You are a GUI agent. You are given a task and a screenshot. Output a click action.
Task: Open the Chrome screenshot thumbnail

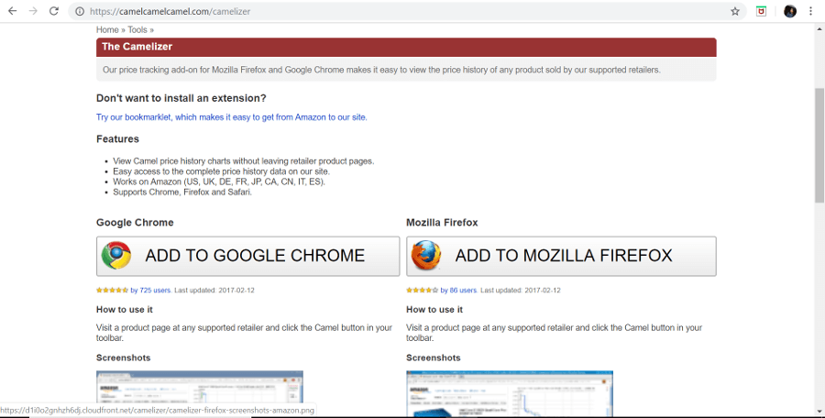coord(200,393)
